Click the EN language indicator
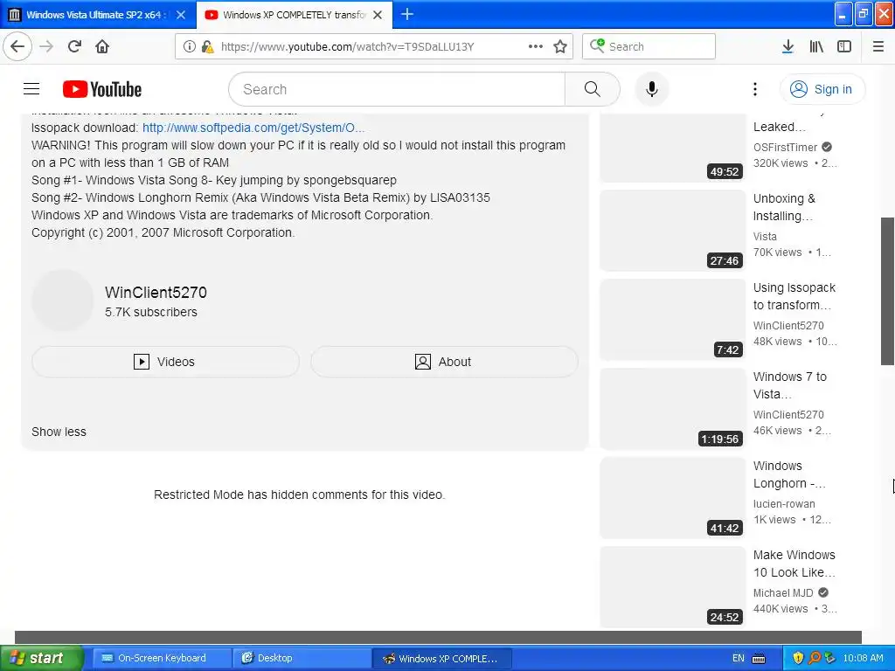 tap(738, 658)
